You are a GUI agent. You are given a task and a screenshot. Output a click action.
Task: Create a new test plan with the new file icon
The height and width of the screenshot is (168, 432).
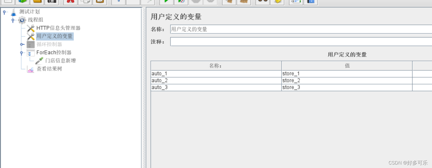pyautogui.click(x=8, y=2)
